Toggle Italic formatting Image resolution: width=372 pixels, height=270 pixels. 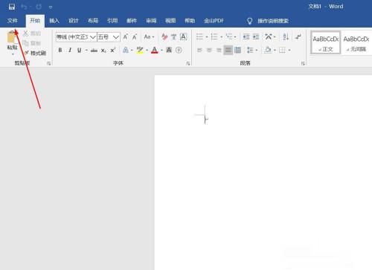(x=70, y=50)
